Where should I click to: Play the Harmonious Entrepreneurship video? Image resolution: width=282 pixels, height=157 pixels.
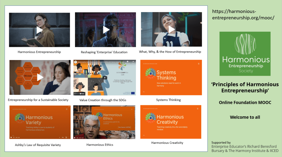(x=39, y=30)
